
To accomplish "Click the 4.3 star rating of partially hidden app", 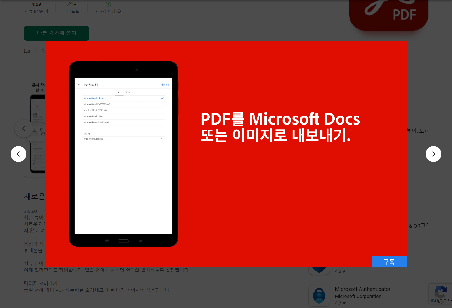I will [340, 271].
